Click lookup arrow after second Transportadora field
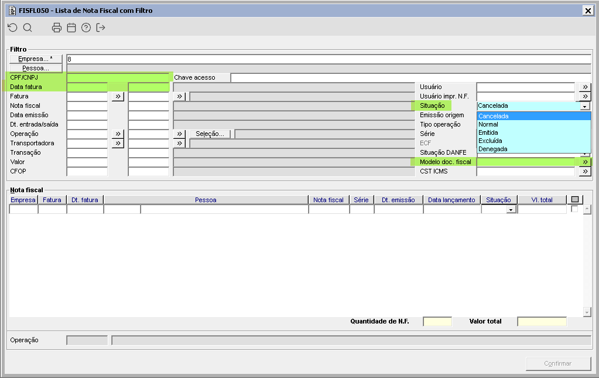The image size is (599, 378). pos(179,144)
